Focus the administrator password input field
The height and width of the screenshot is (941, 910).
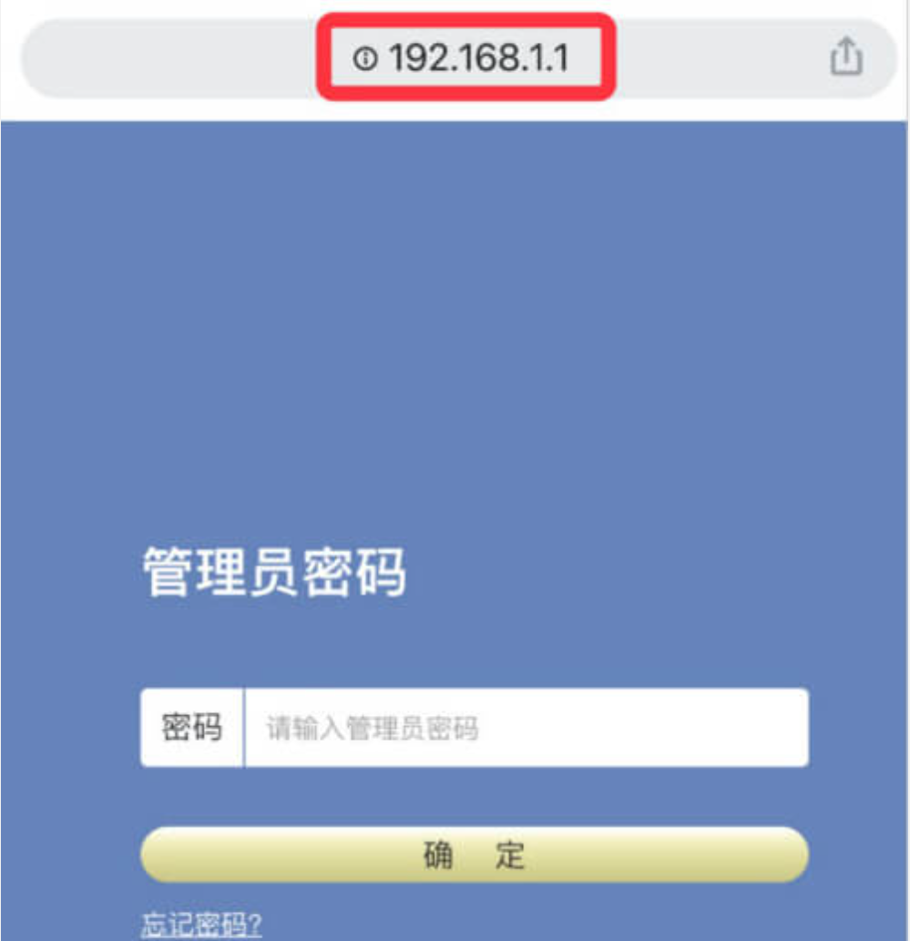point(527,727)
